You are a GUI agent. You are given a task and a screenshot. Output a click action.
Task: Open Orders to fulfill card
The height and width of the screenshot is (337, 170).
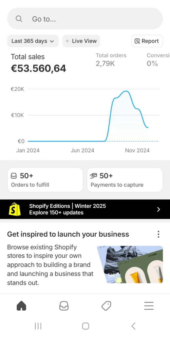45,180
